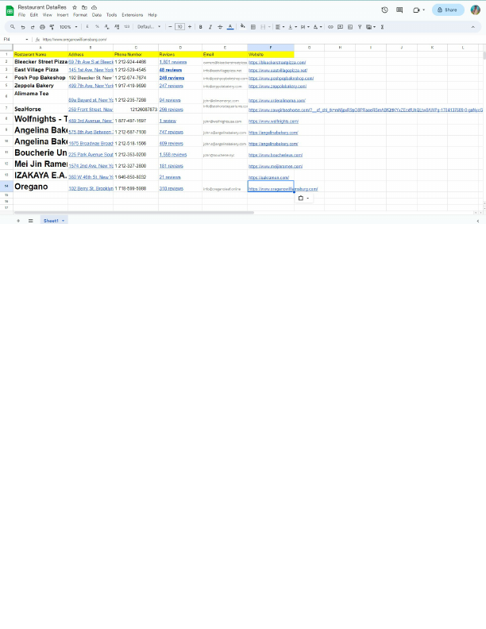The image size is (486, 629).
Task: Open the Posh Pop Bakeshop website link
Action: tap(281, 78)
